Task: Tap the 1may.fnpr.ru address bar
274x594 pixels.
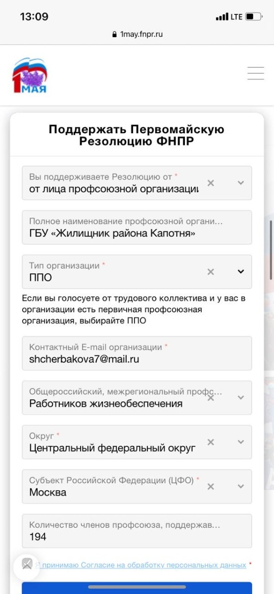Action: [137, 34]
